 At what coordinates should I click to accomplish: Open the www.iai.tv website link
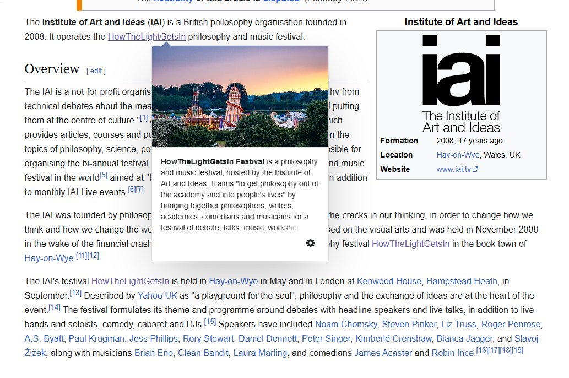click(x=457, y=169)
